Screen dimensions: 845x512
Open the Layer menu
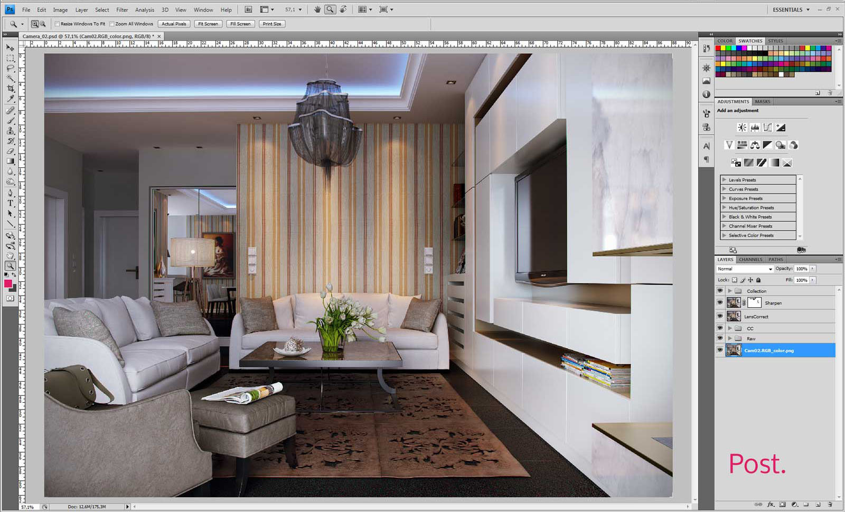[81, 10]
